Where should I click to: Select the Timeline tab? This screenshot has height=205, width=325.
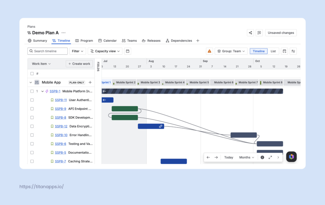point(61,41)
